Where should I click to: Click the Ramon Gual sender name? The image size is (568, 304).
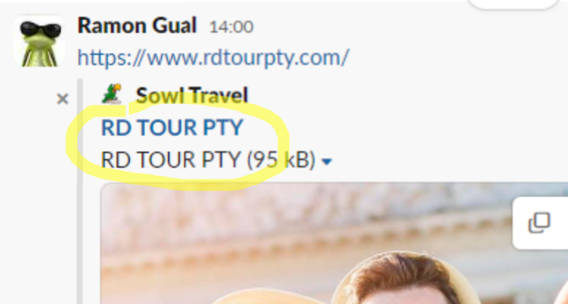137,26
